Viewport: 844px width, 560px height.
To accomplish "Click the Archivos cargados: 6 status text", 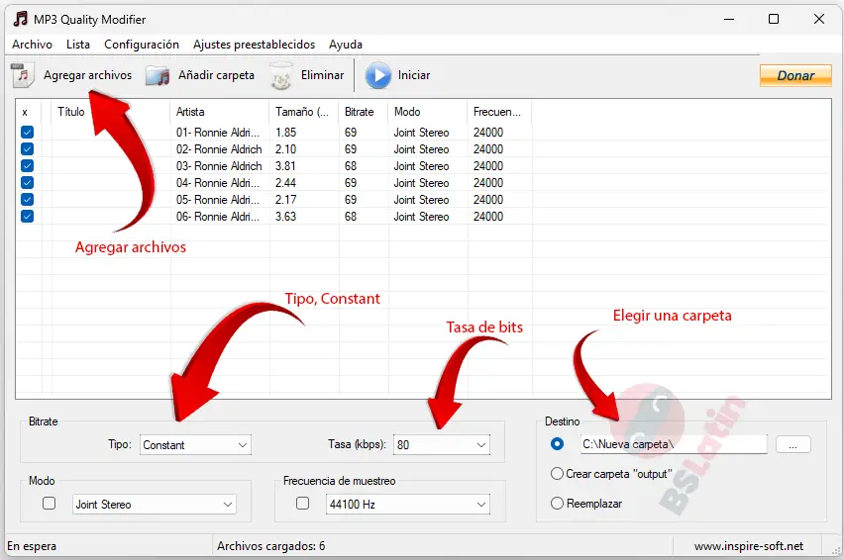I will click(270, 546).
